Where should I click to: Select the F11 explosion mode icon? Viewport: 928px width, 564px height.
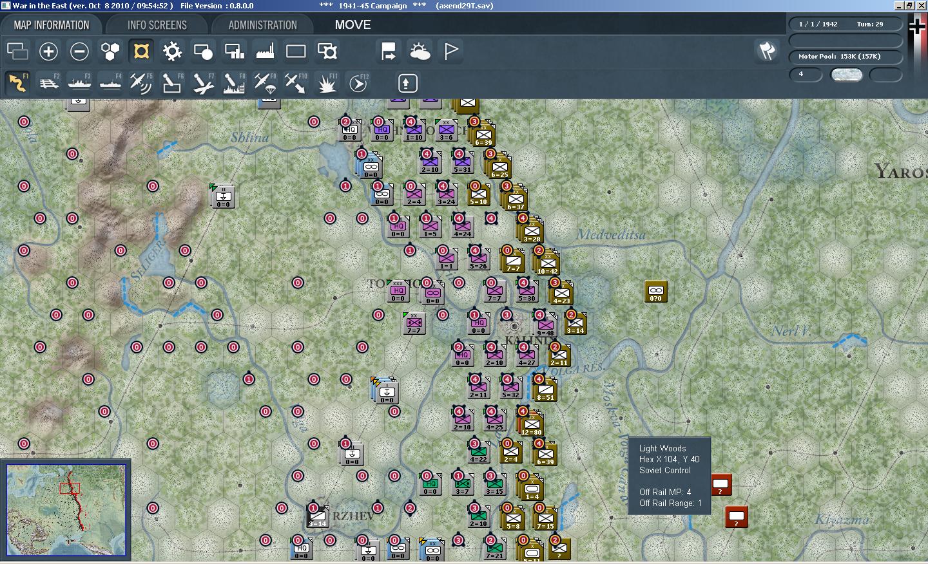pos(327,83)
